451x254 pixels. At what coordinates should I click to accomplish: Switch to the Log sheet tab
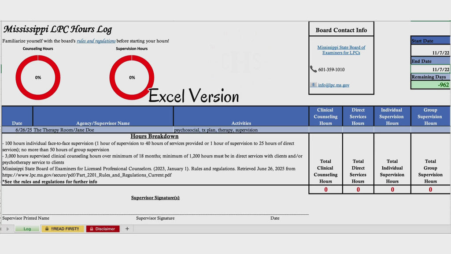click(x=27, y=229)
